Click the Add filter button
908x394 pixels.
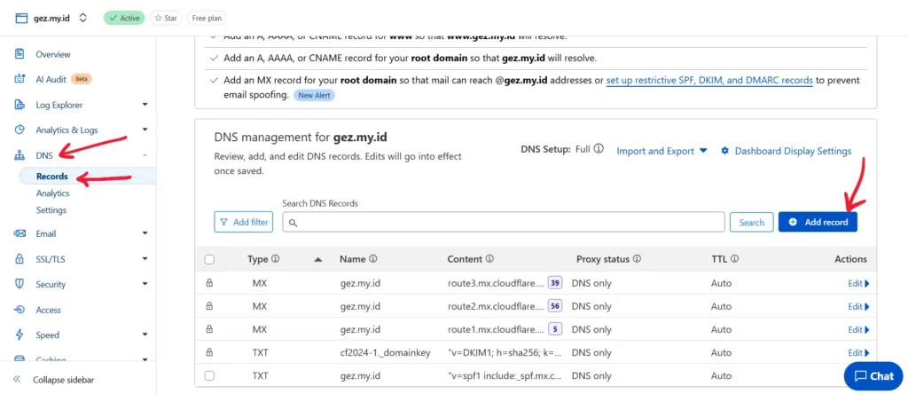click(x=243, y=222)
